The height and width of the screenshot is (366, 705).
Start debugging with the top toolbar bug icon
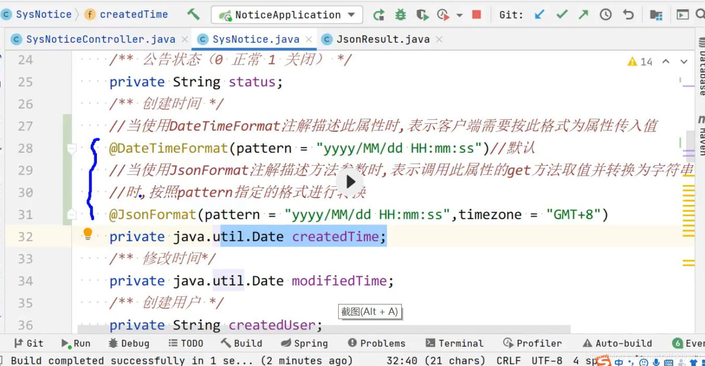point(400,15)
